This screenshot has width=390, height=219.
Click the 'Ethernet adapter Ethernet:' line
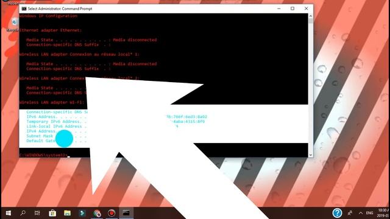51,30
